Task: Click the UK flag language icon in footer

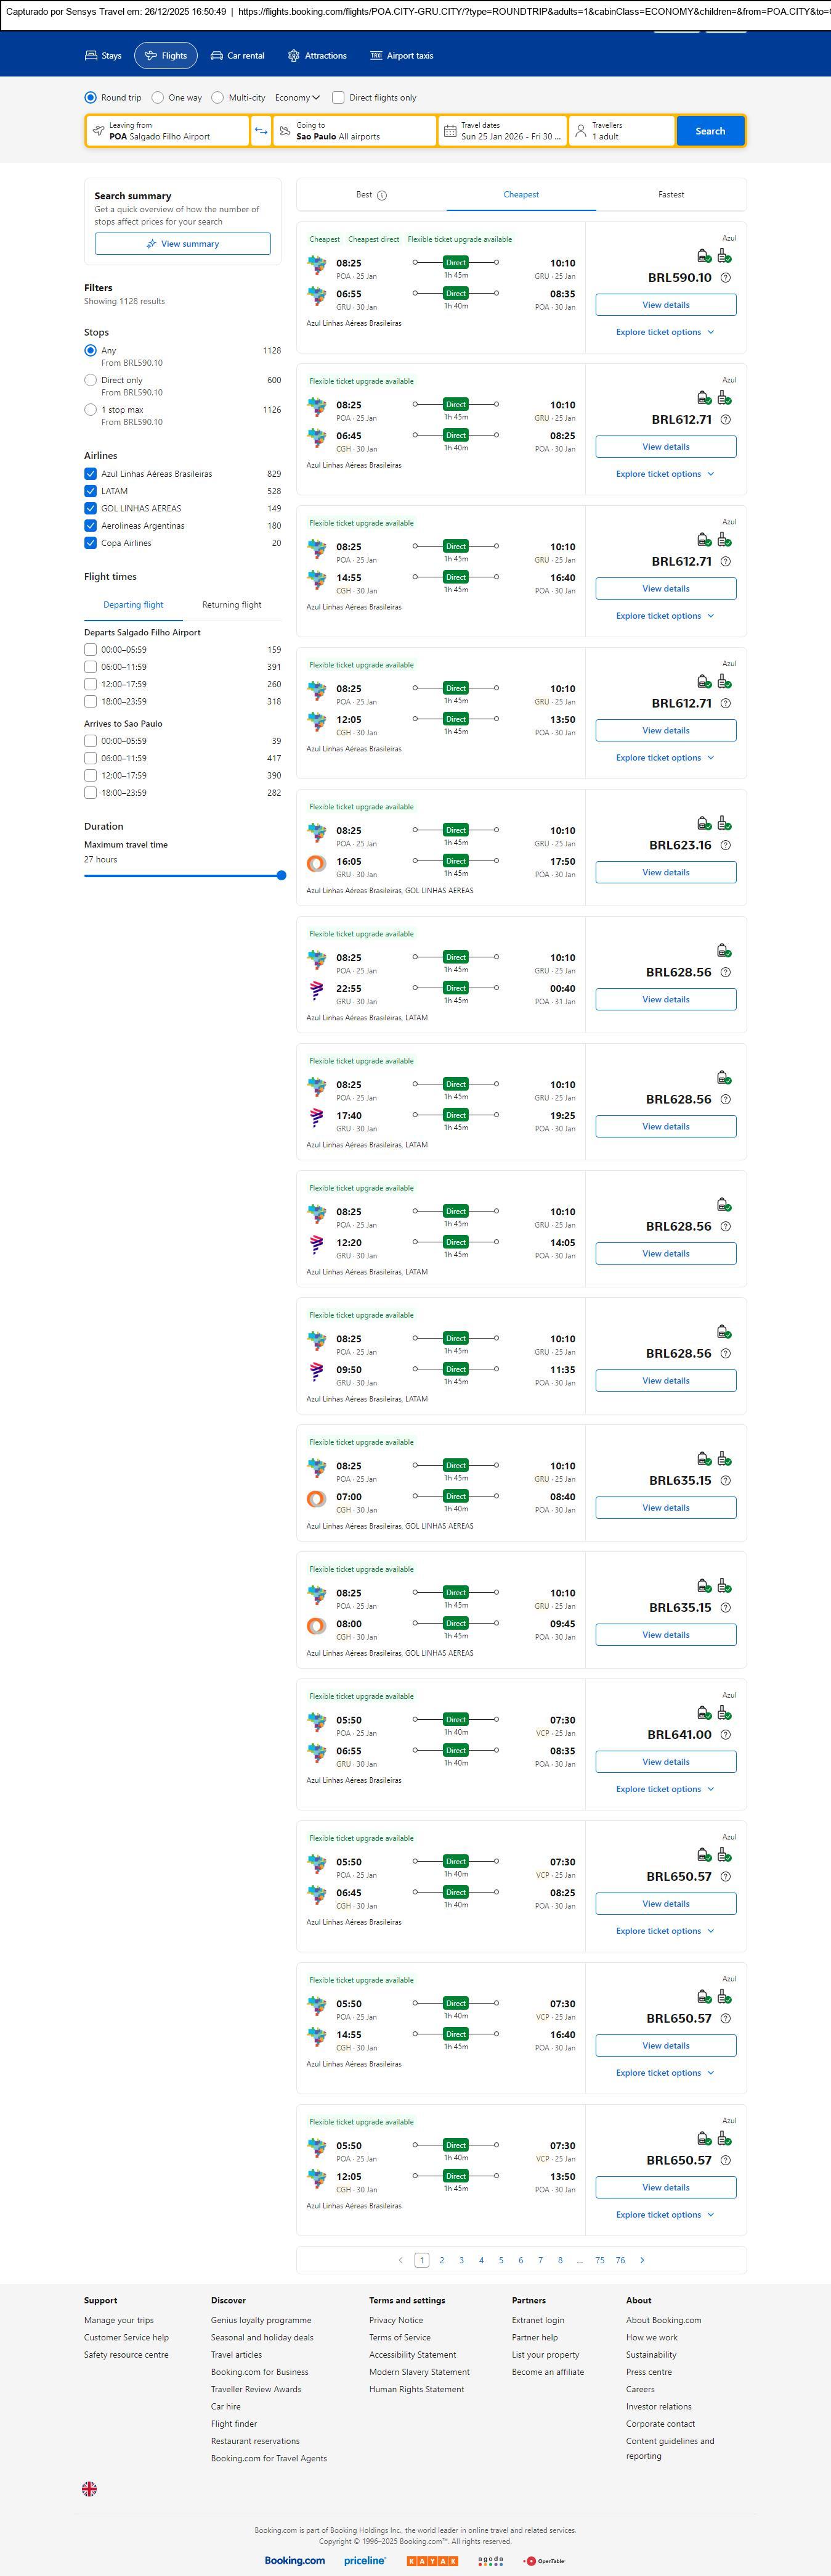Action: point(90,2488)
